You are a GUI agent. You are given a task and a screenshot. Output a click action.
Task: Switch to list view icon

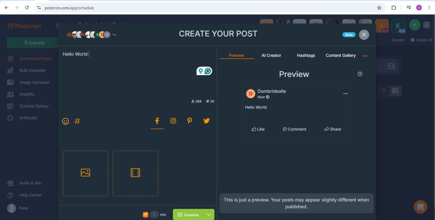(384, 91)
